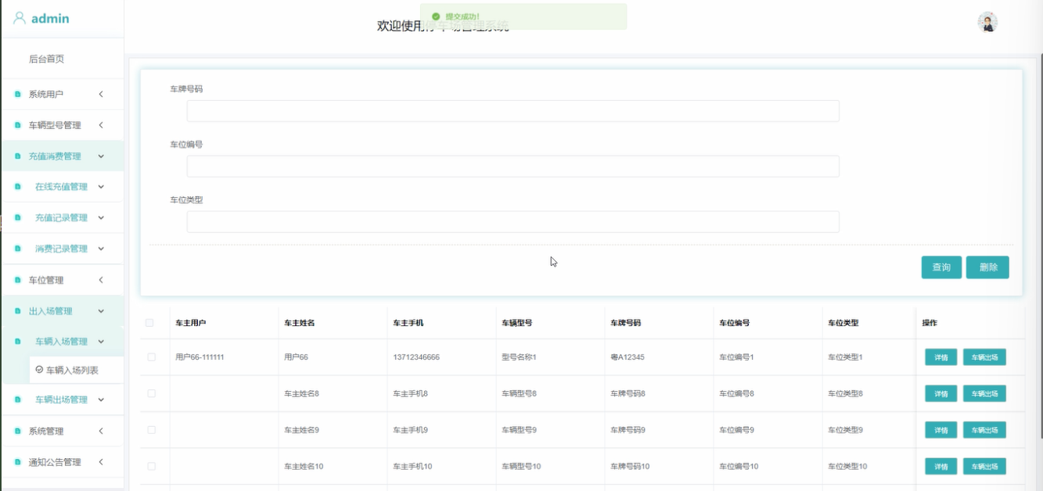1043x491 pixels.
Task: Click 车辆出场 for the 车主姓名9 row
Action: pos(984,430)
